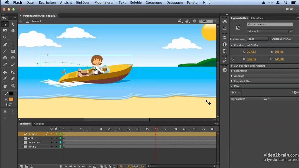The width and height of the screenshot is (299, 168).
Task: Select the Rectangle tool
Action: tap(13, 51)
